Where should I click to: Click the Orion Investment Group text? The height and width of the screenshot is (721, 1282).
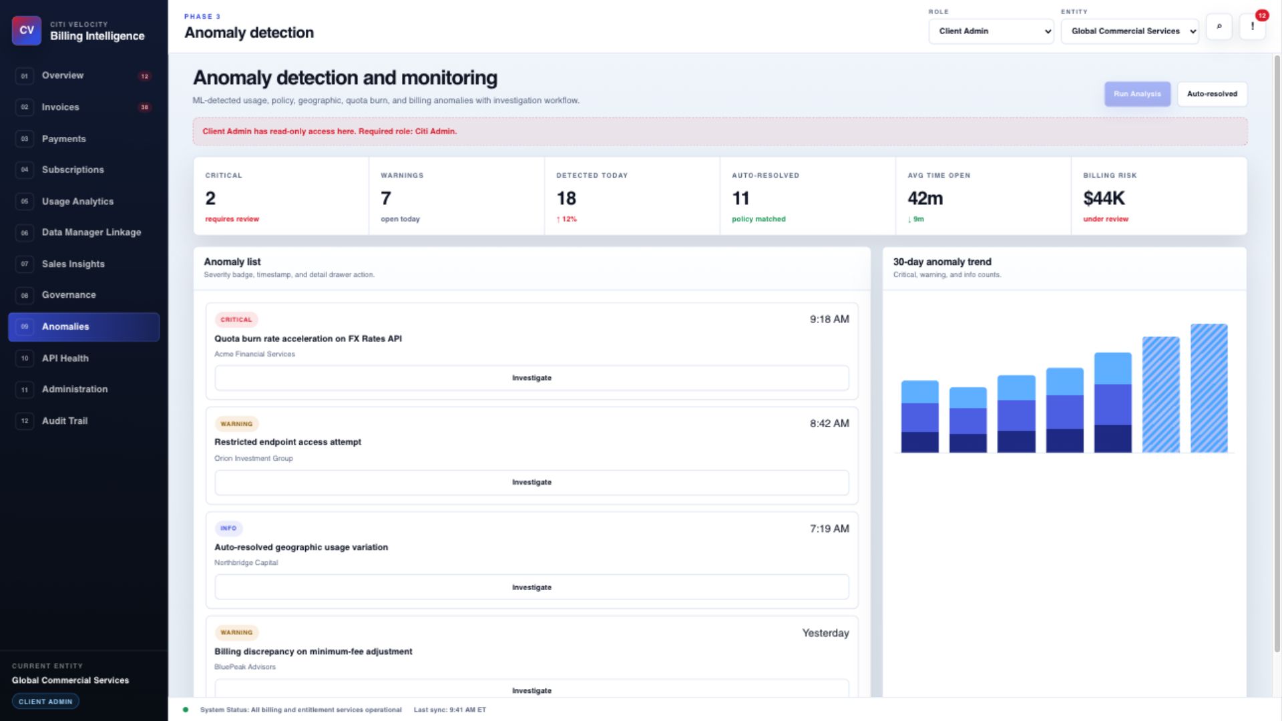pos(254,459)
